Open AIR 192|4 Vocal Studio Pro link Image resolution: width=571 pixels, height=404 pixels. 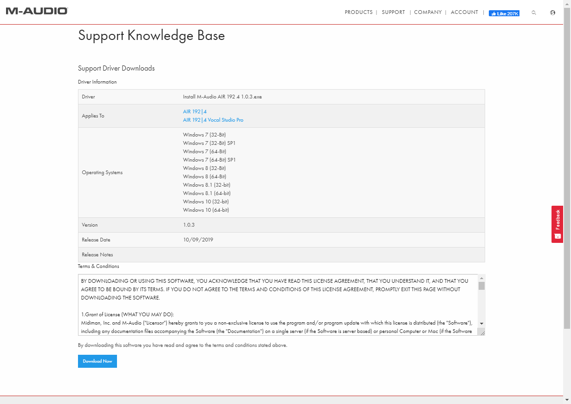point(213,120)
